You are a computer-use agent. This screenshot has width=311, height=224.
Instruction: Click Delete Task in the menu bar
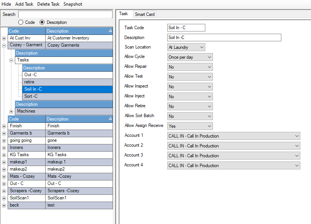tap(48, 4)
